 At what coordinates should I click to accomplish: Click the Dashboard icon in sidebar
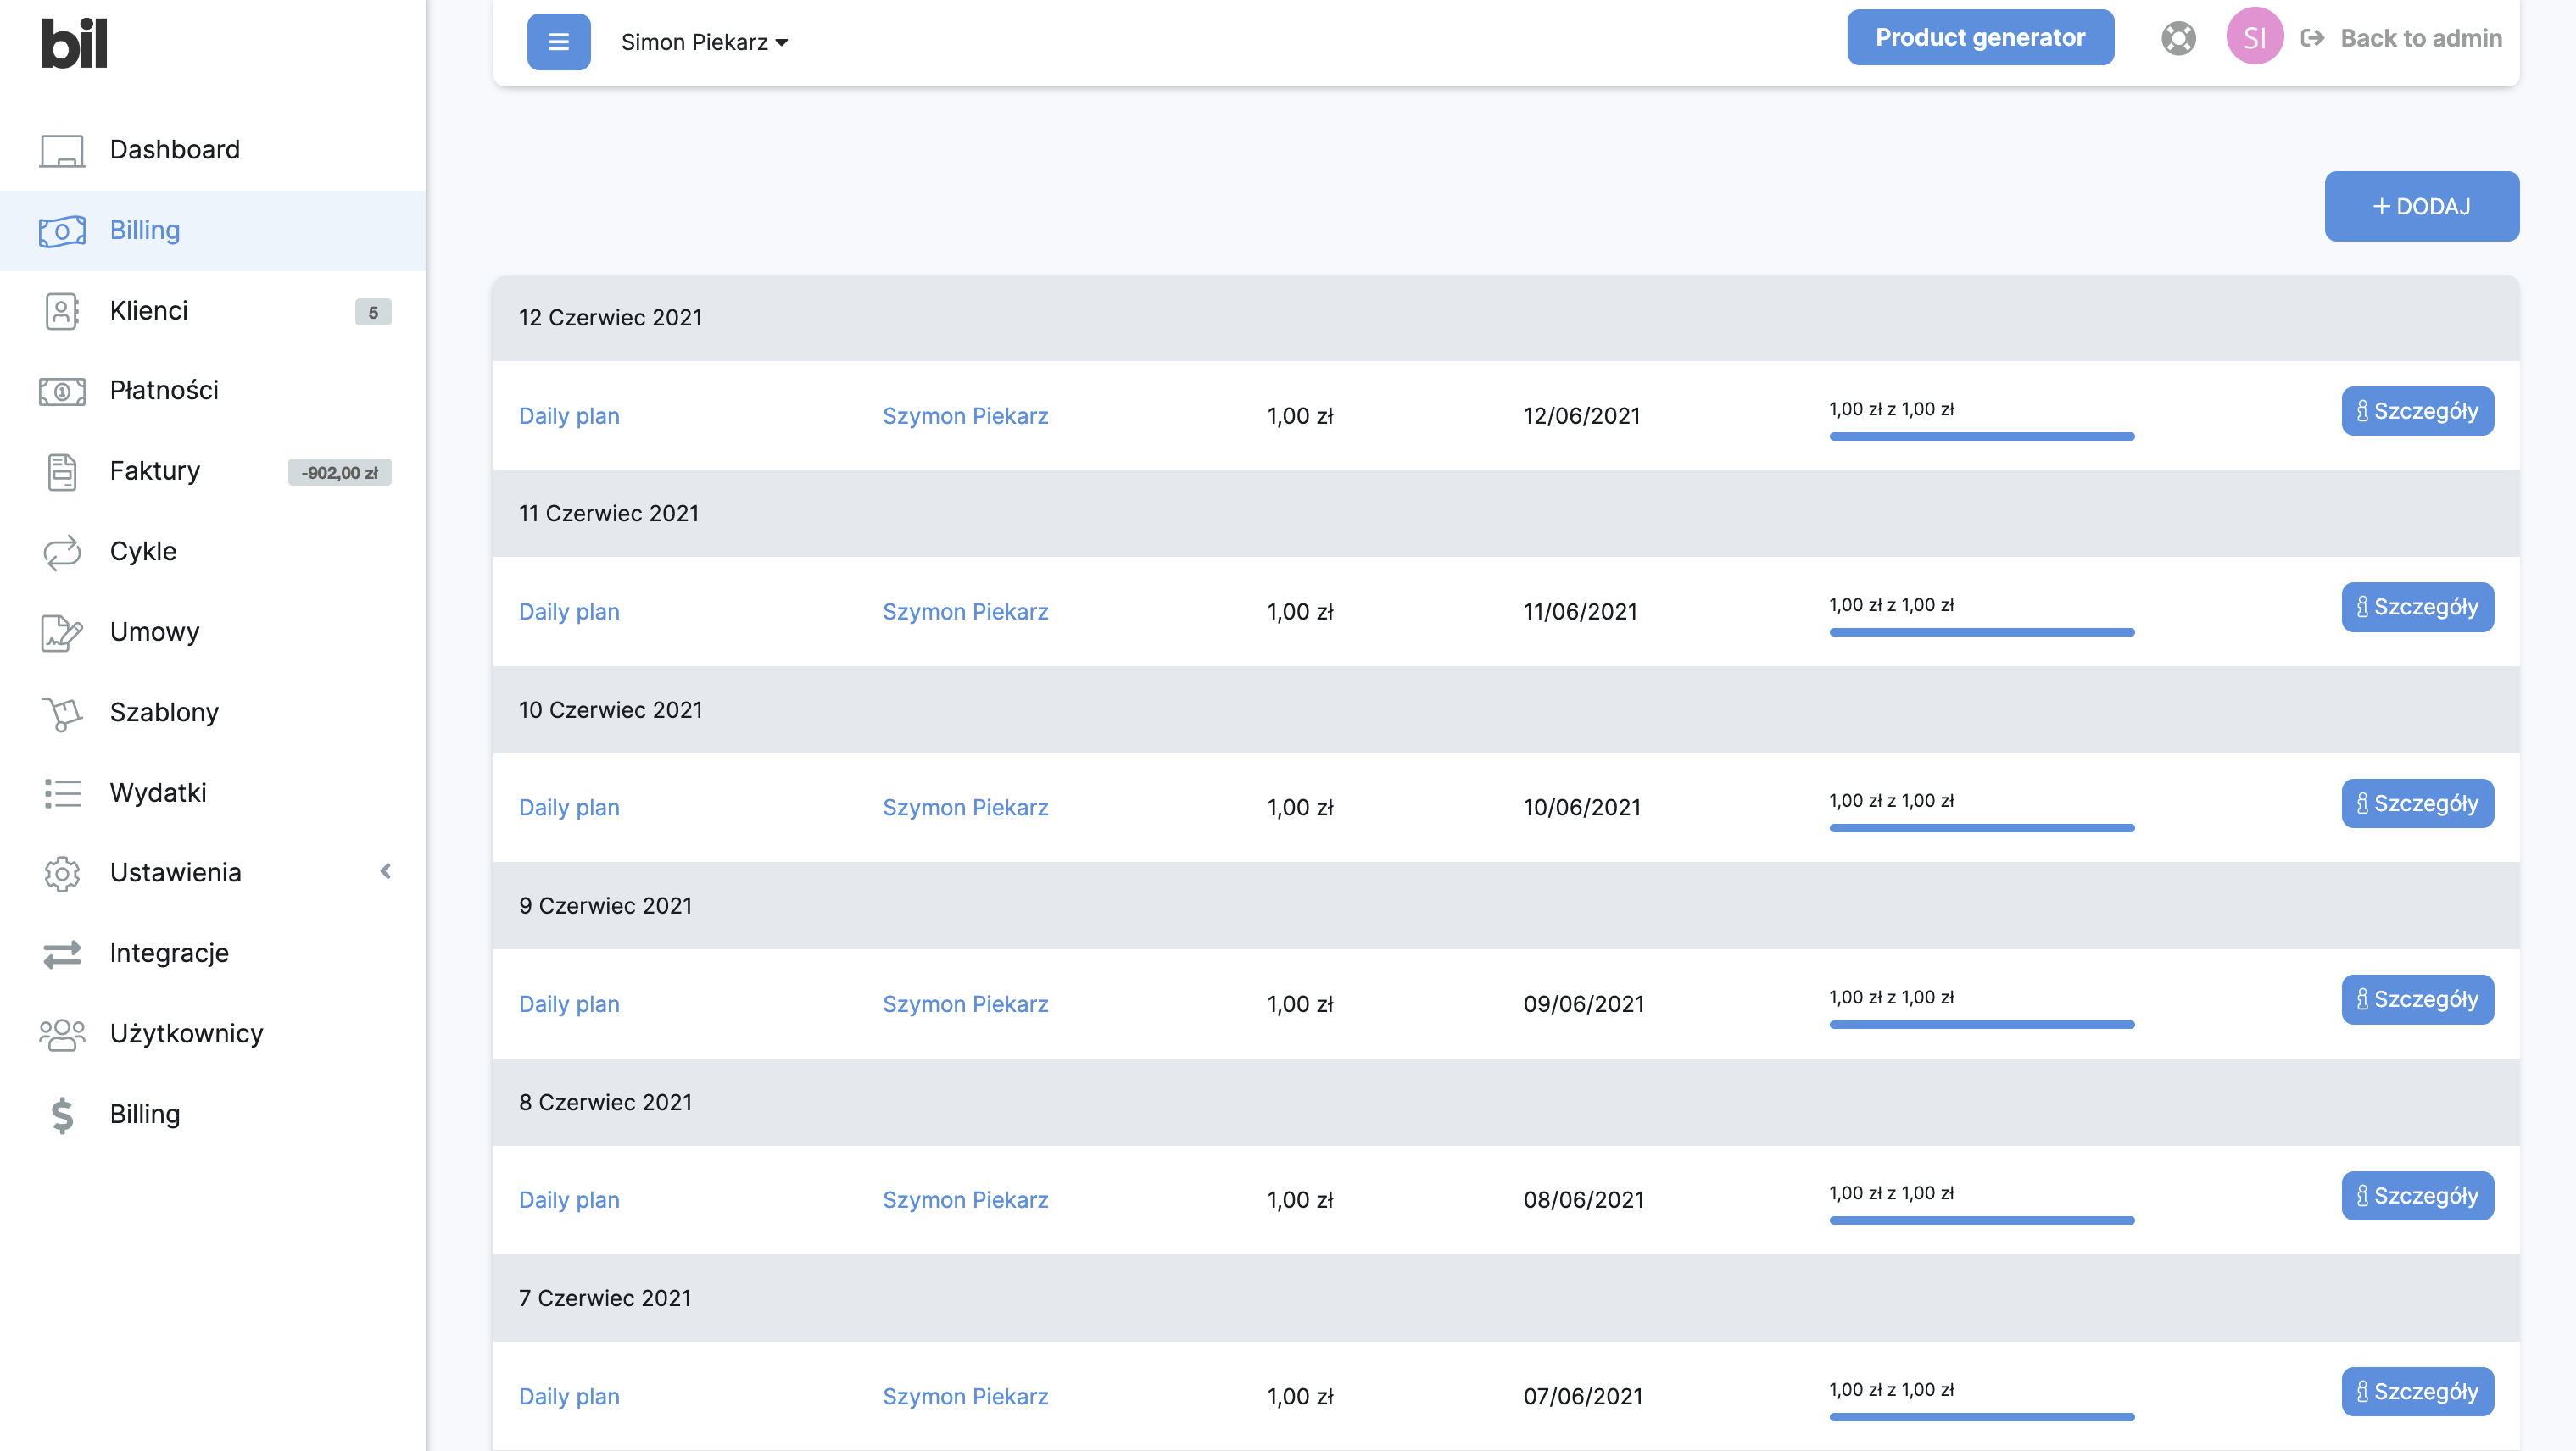click(x=62, y=151)
